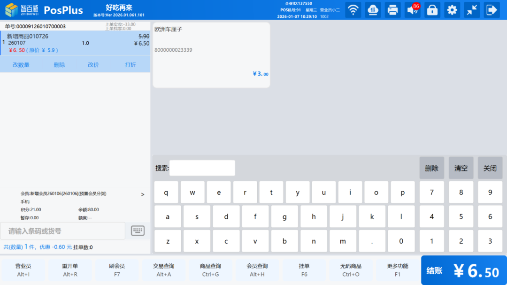Select 欧洲车厘子 product card
The width and height of the screenshot is (507, 285).
point(211,54)
